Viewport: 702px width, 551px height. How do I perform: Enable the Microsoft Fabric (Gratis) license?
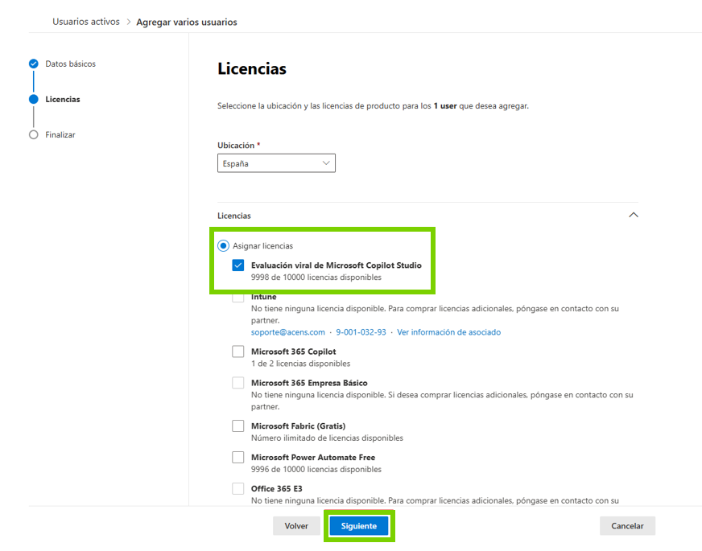(x=238, y=426)
